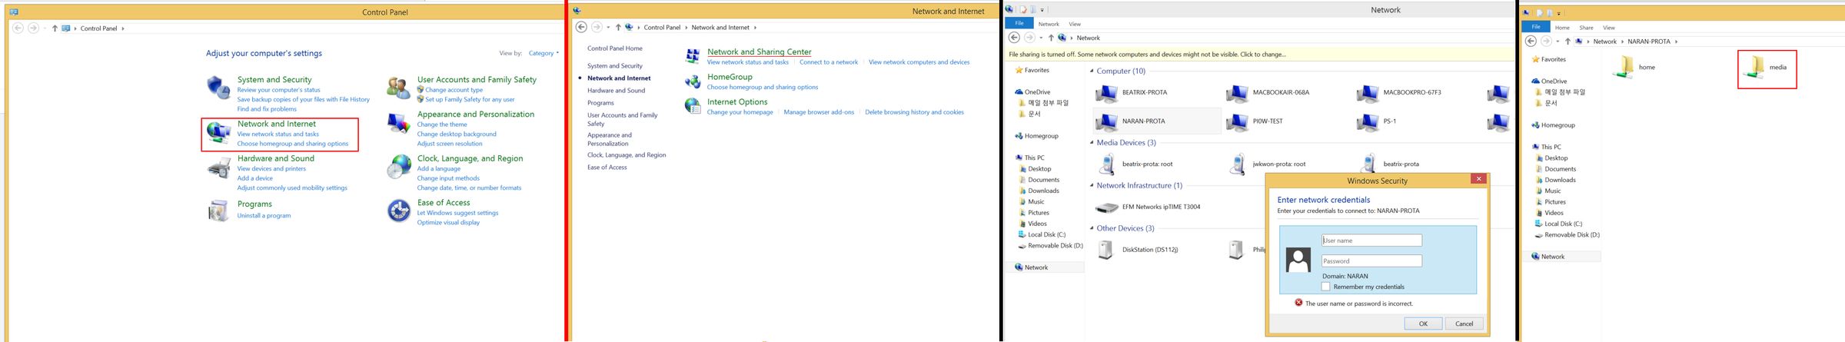Click the HomeGroup icon
This screenshot has width=1845, height=342.
(x=693, y=81)
